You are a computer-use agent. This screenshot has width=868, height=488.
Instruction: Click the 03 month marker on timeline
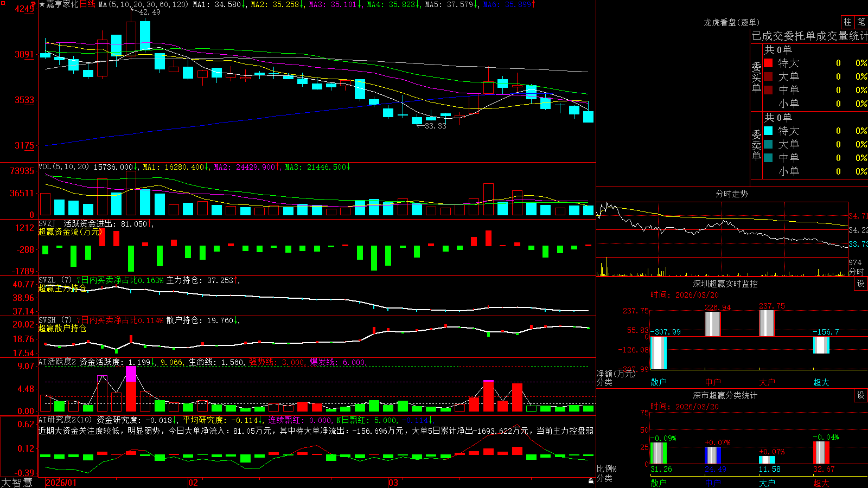[393, 483]
